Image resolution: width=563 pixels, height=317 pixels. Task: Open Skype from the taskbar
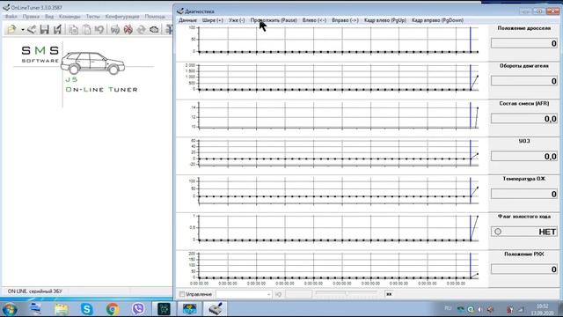point(86,309)
